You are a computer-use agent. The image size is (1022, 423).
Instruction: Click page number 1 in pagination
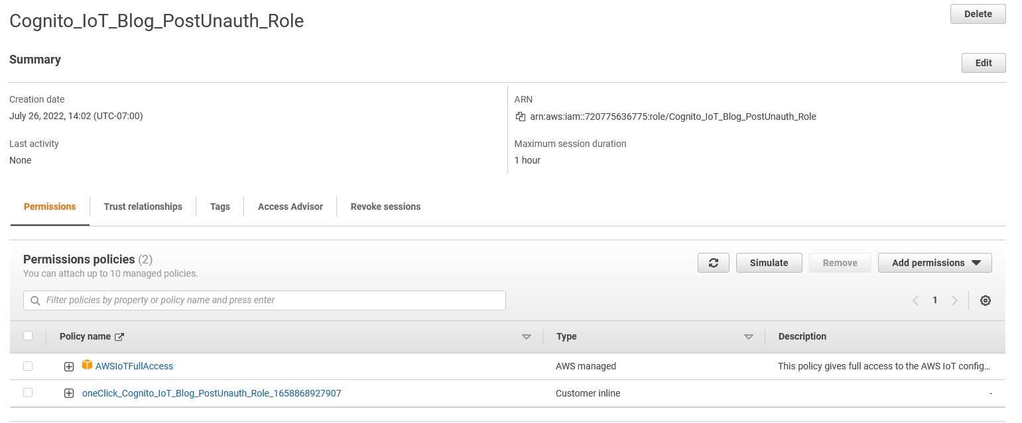(935, 301)
